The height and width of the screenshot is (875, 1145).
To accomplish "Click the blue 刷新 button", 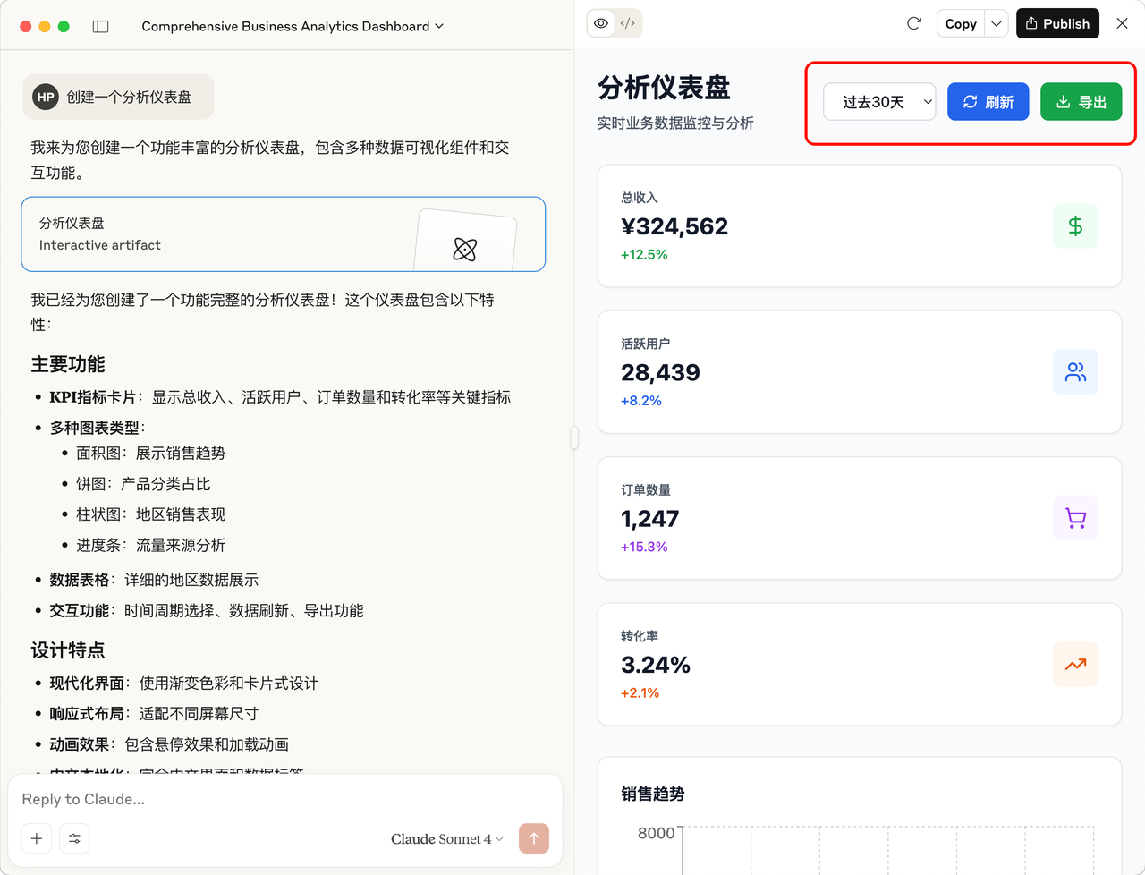I will click(988, 102).
